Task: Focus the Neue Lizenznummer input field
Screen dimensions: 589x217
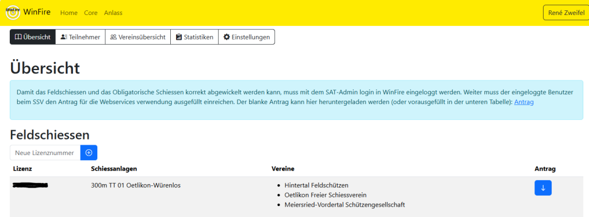Action: pyautogui.click(x=45, y=153)
